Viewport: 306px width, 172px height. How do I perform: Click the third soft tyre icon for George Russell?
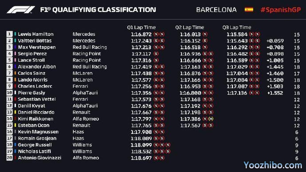point(168,145)
